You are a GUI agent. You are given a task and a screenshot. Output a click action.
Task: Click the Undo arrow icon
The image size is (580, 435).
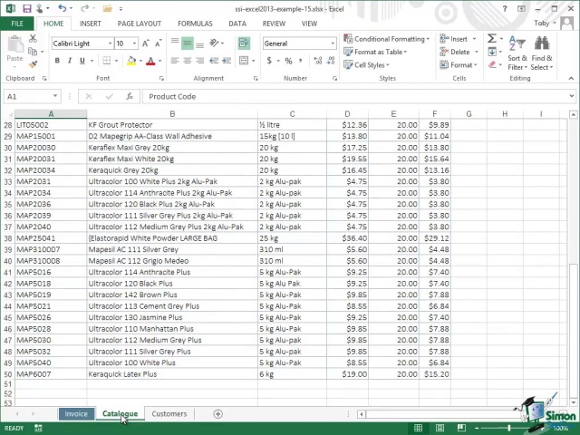63,8
